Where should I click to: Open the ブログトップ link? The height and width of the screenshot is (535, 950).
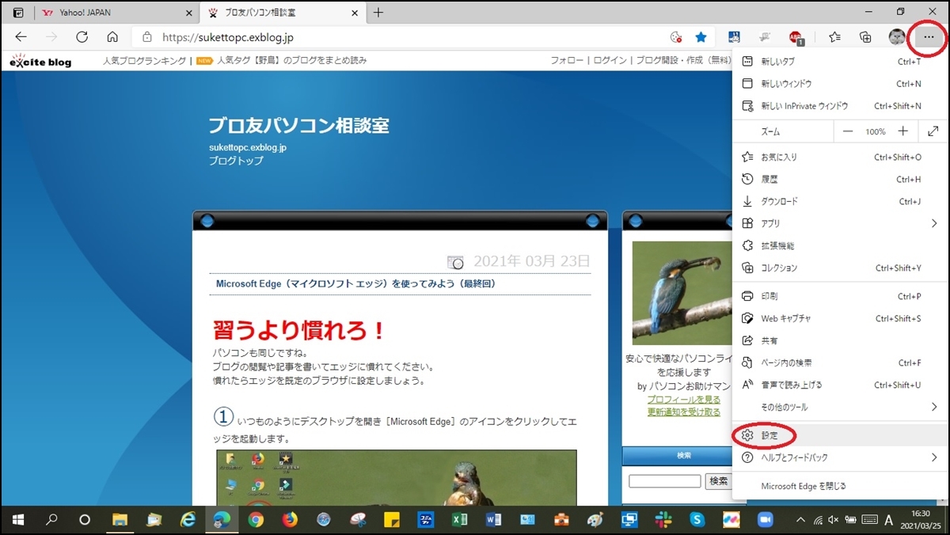[x=236, y=161]
